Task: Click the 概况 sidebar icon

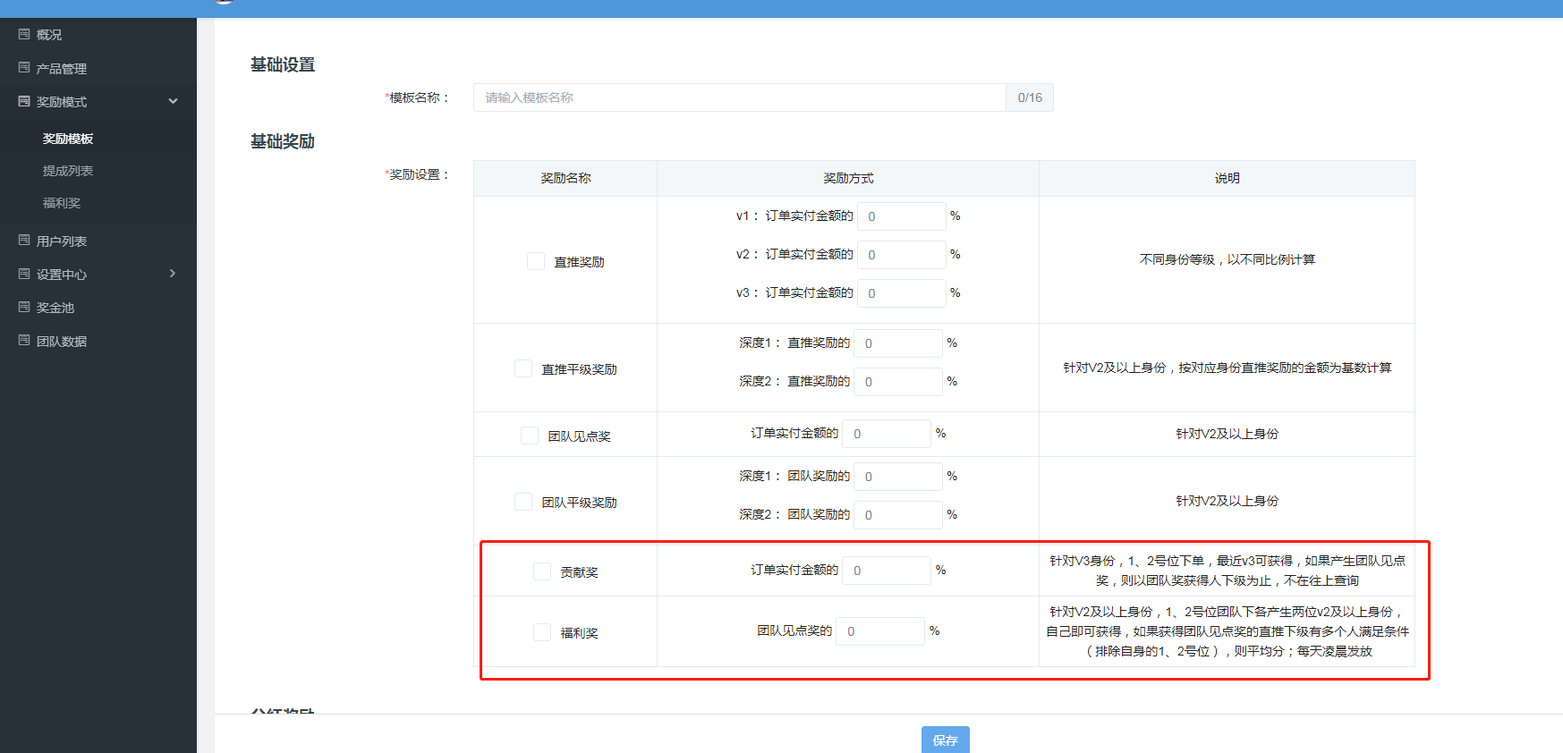Action: [x=24, y=34]
